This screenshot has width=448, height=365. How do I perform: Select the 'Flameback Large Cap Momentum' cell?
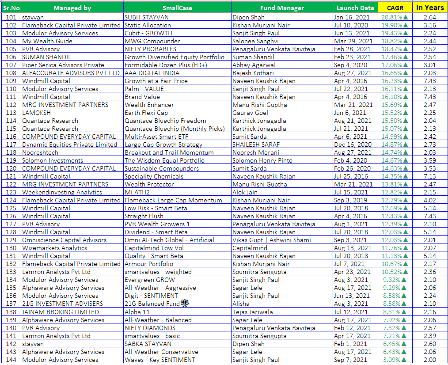(x=178, y=200)
